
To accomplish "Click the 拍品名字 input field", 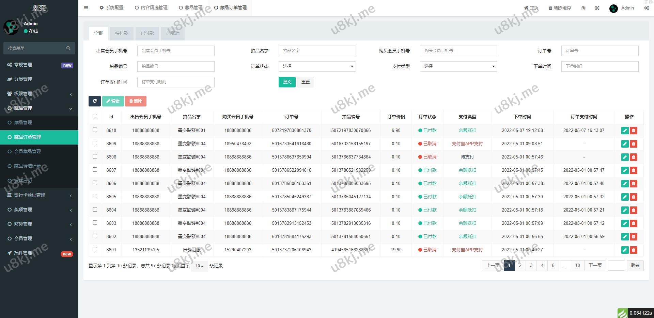I will (x=317, y=51).
